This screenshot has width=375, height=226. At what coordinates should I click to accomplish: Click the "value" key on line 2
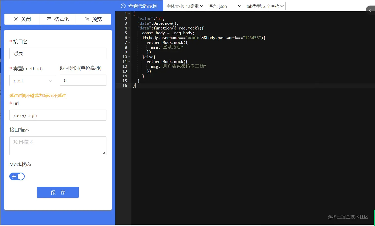pos(146,19)
